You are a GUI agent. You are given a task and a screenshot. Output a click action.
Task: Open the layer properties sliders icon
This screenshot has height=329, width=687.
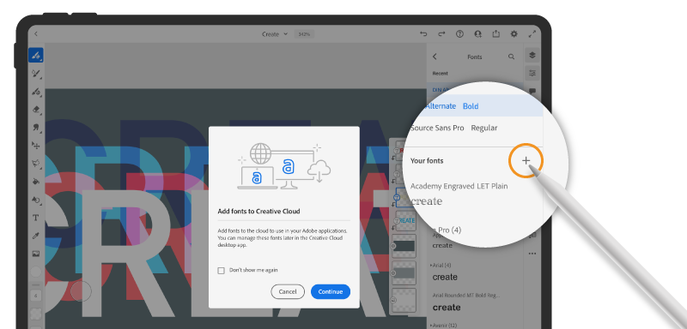click(532, 74)
